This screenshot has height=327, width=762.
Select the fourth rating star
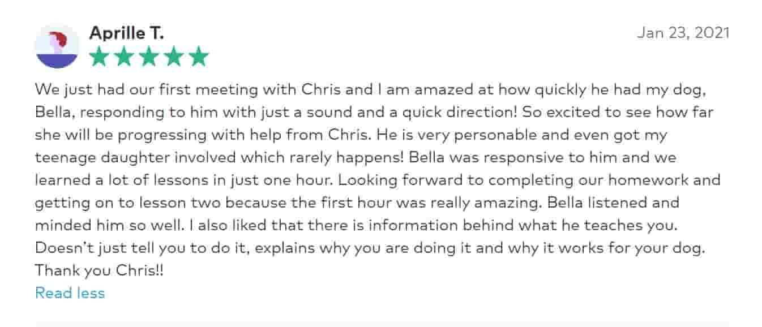coord(174,57)
